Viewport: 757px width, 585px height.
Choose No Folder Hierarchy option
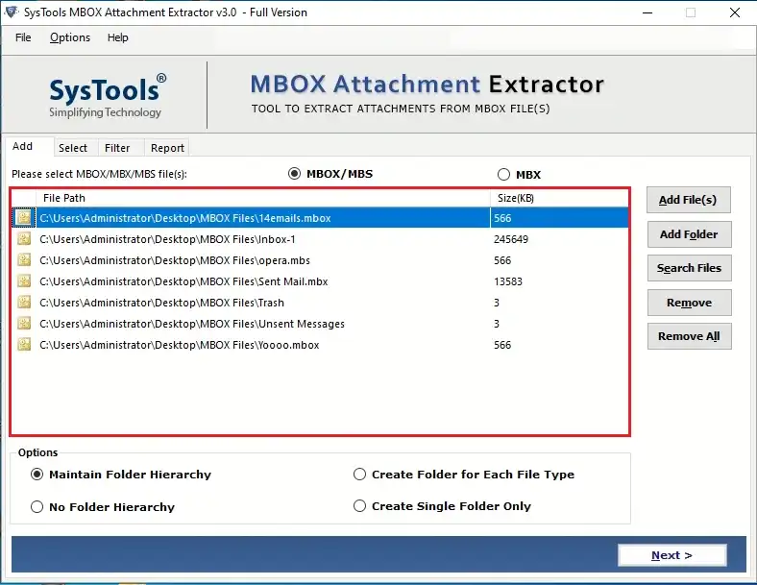pyautogui.click(x=37, y=507)
